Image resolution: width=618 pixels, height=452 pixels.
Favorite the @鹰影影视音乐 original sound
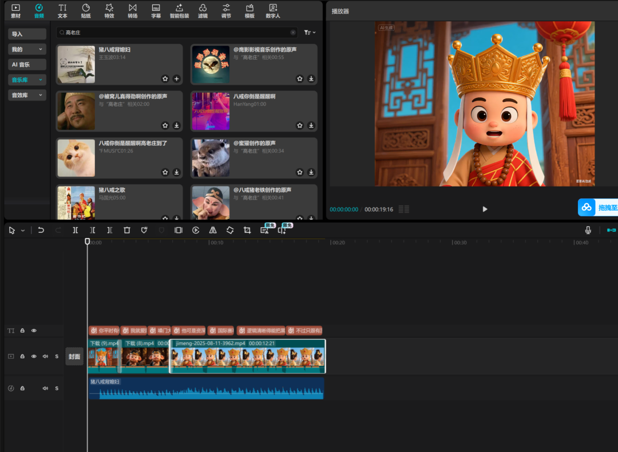300,79
